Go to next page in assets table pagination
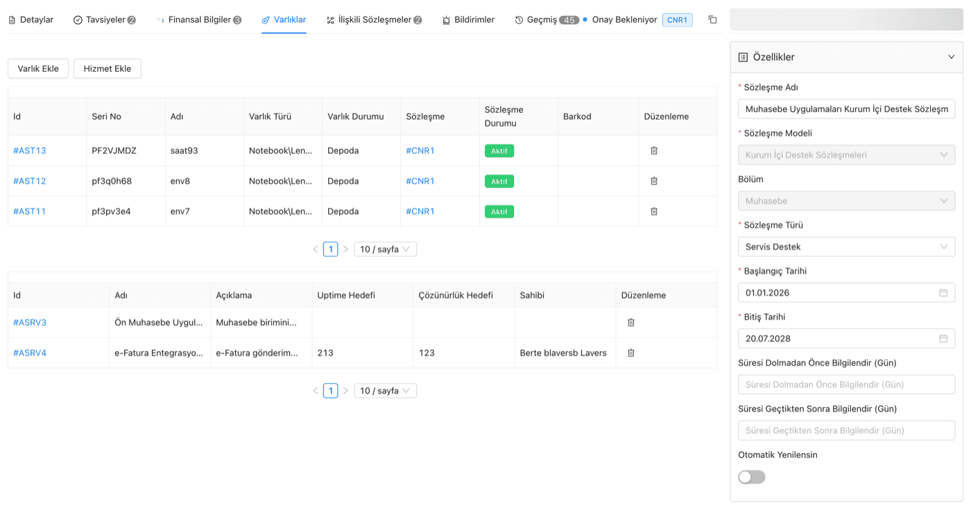Screen dimensions: 971x507 click(345, 249)
